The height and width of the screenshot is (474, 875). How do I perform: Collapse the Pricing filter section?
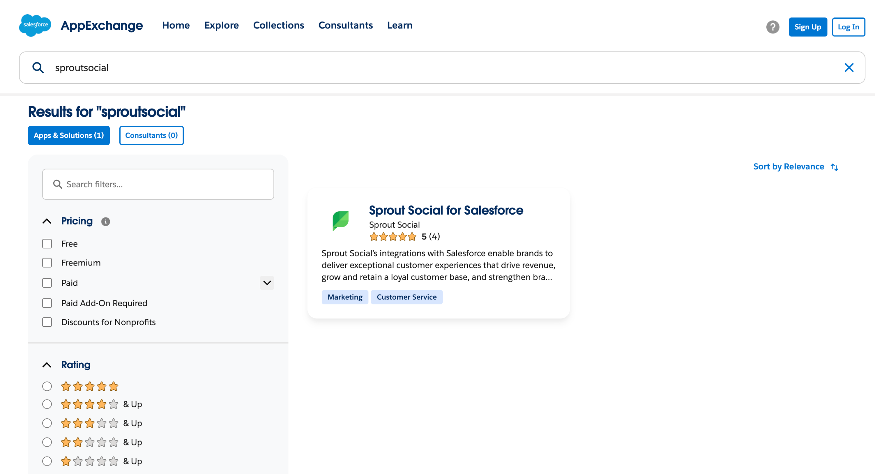click(x=47, y=221)
